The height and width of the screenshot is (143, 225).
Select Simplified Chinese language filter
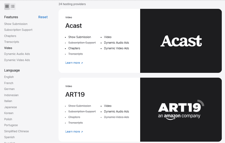click(x=16, y=131)
